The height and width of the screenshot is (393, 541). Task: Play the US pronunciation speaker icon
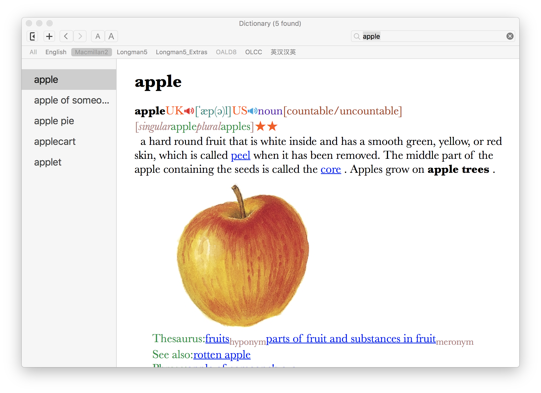click(253, 111)
